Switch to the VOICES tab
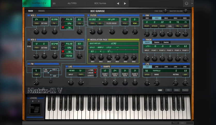The image size is (216, 125). (41, 11)
